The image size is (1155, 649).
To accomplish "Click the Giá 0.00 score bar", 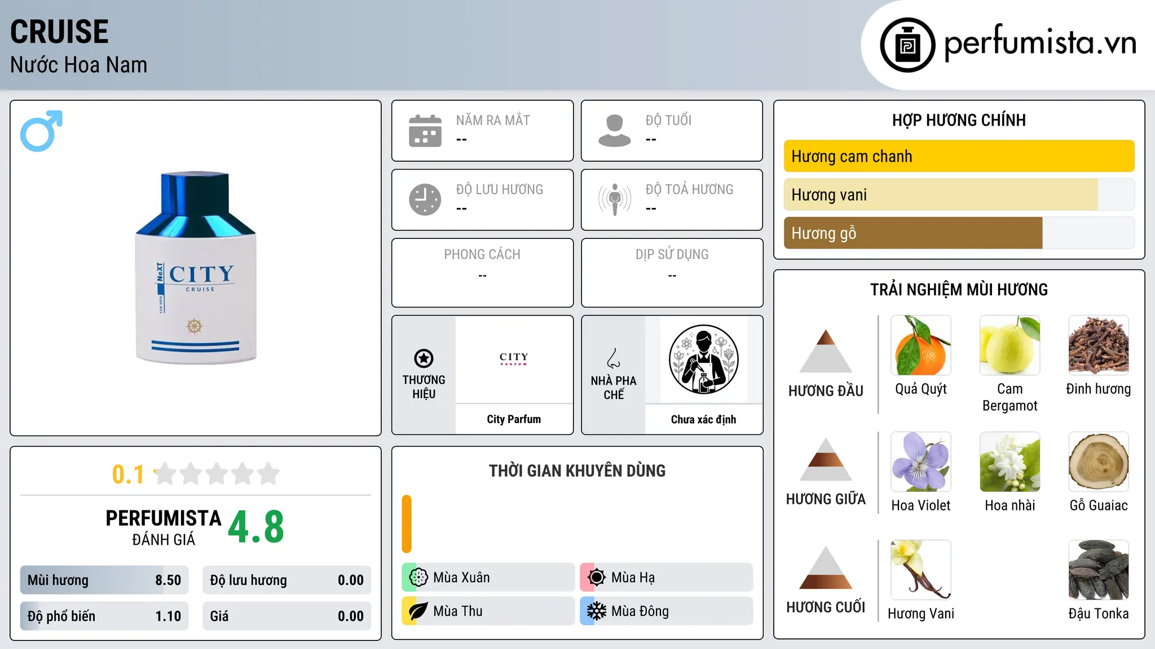I will pos(286,616).
